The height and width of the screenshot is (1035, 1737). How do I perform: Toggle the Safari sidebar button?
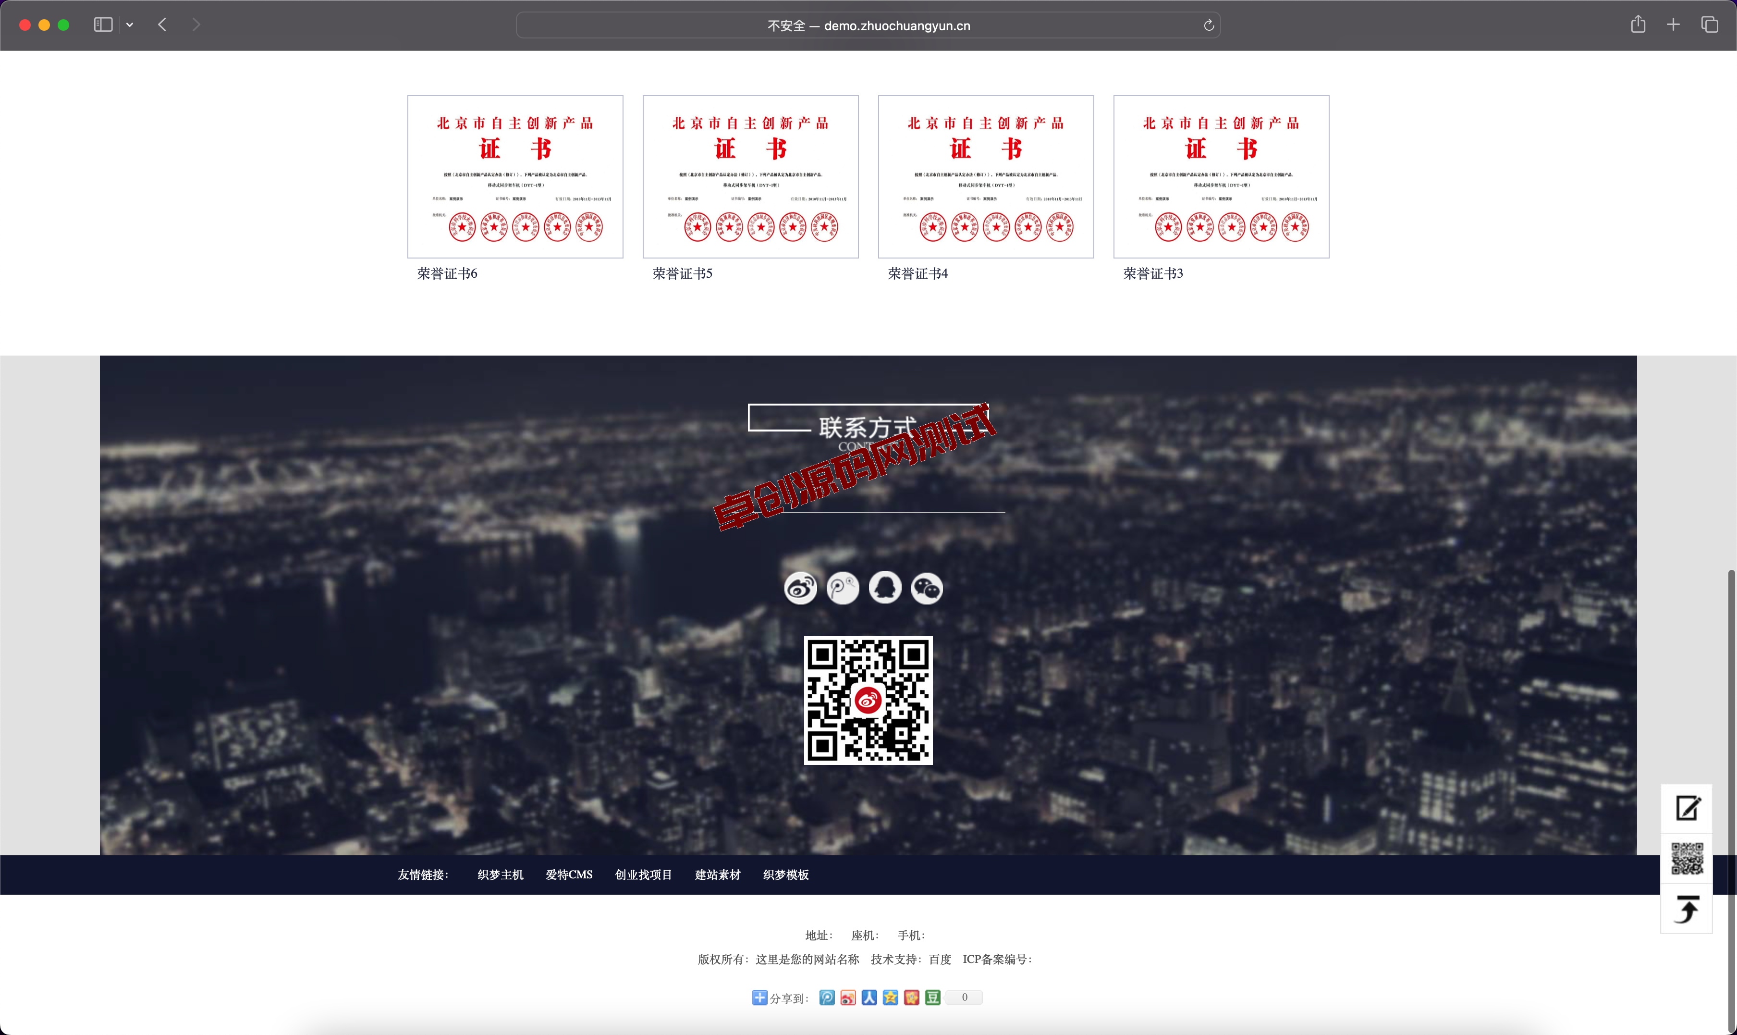(103, 25)
